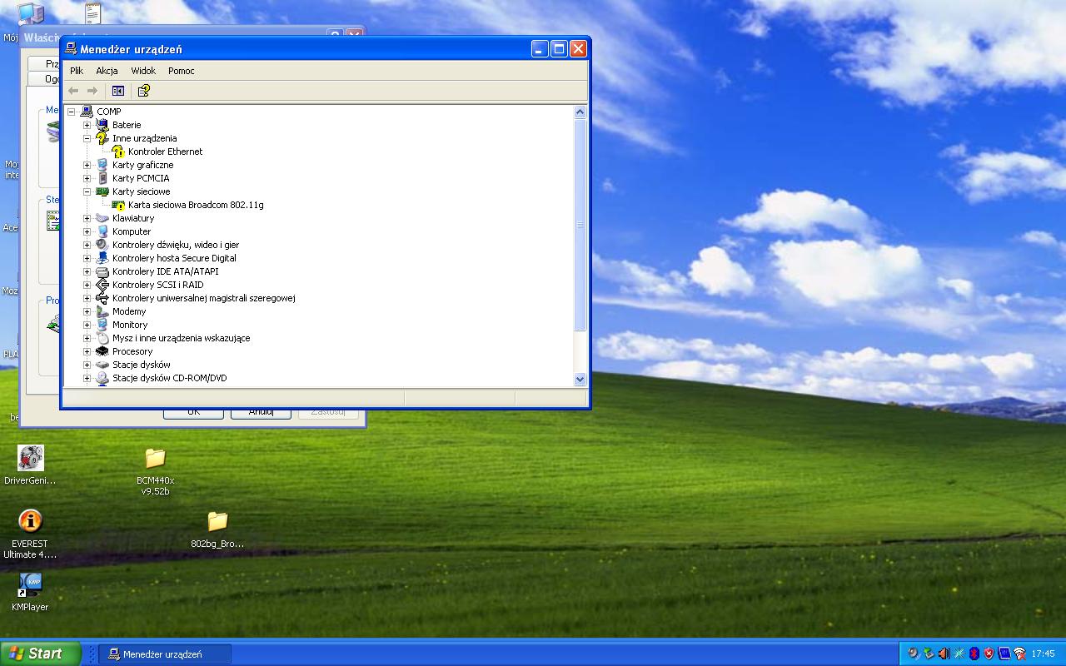Collapse the Karty sieciowe node
This screenshot has height=666, width=1066.
click(87, 191)
